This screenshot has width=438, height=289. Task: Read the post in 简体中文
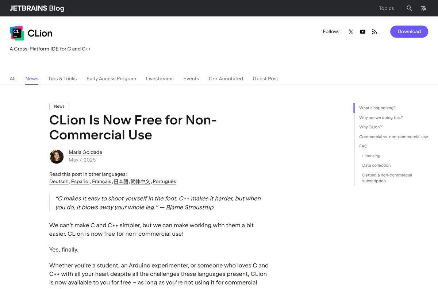click(141, 181)
